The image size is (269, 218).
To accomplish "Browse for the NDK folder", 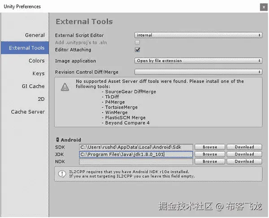I will click(210, 161).
